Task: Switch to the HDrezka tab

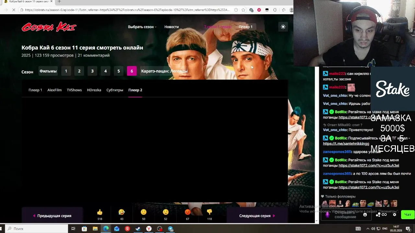Action: (94, 90)
